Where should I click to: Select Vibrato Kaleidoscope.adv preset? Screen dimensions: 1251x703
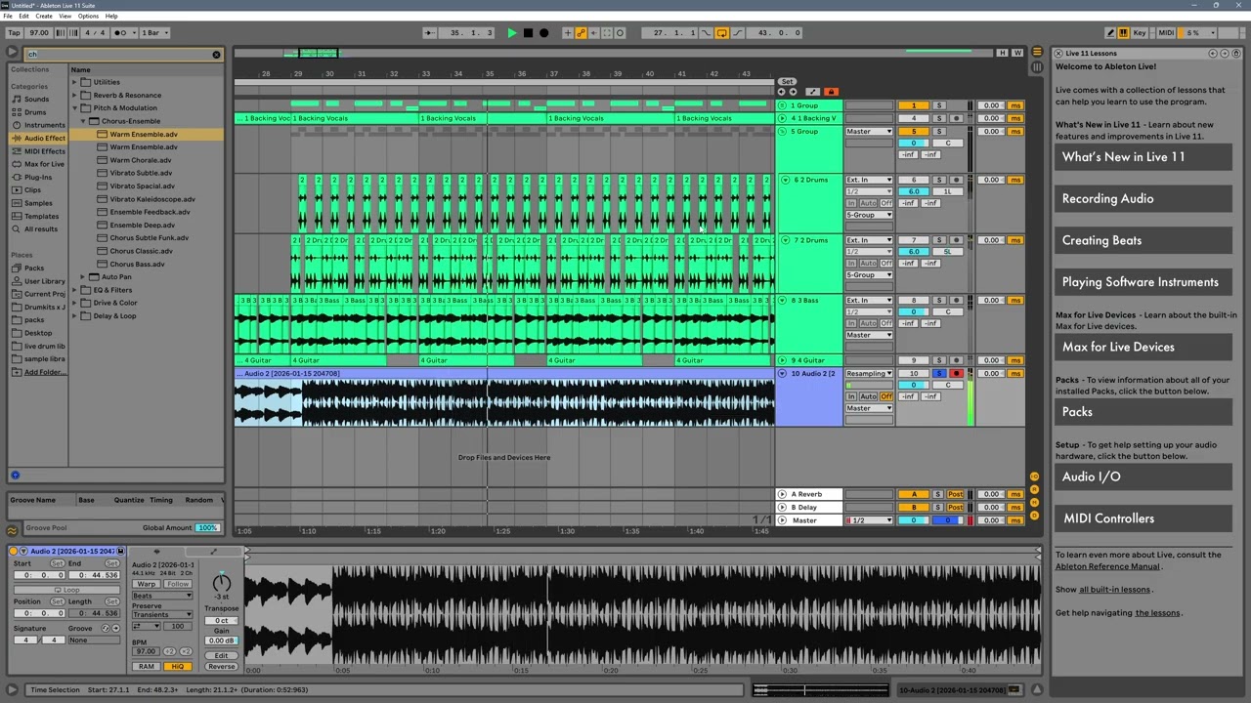[151, 199]
